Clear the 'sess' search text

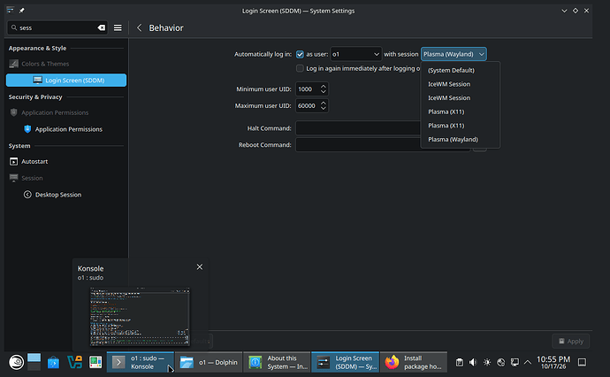click(x=101, y=27)
